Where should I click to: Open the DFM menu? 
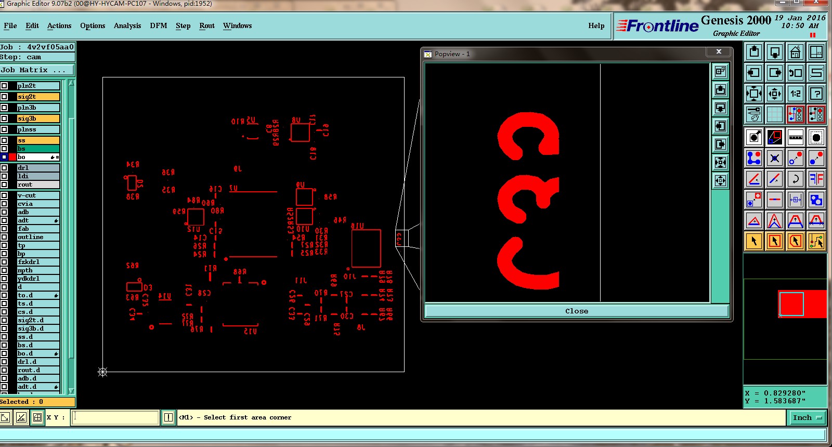pos(159,25)
